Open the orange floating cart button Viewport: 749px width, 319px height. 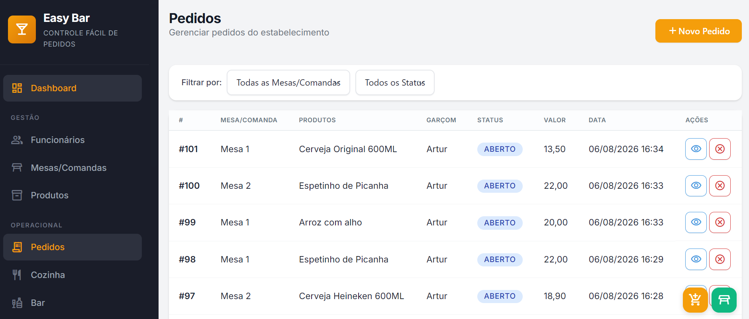[x=695, y=300]
